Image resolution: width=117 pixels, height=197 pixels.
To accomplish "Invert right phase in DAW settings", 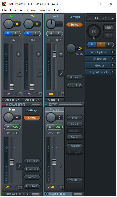I will coord(79,85).
